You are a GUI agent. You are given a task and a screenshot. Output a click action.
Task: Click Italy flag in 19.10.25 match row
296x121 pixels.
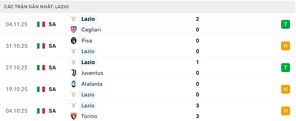click(41, 89)
